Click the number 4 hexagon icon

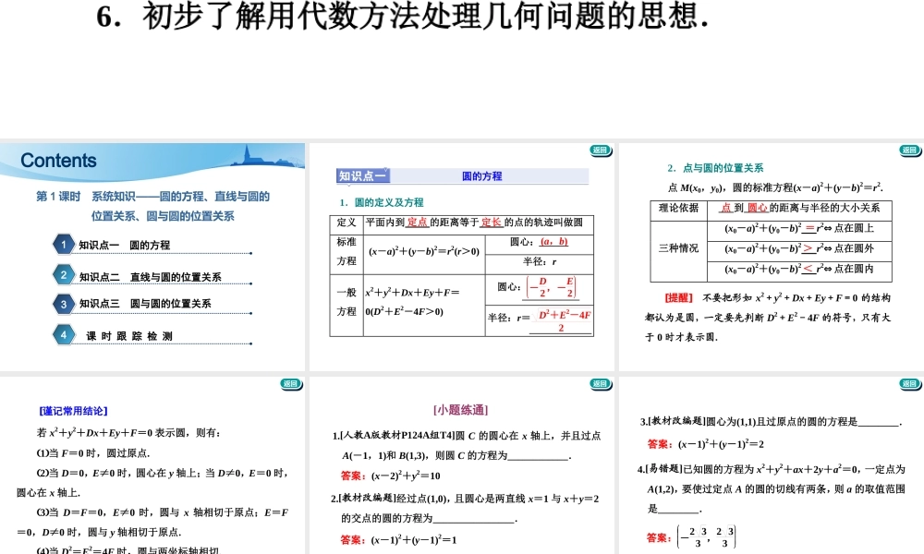tap(62, 332)
